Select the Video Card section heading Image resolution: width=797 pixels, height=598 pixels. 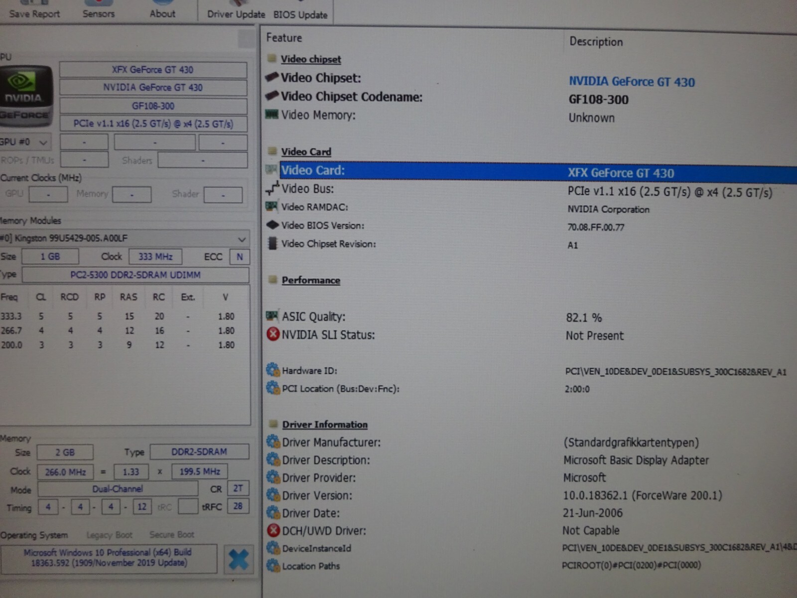point(306,151)
